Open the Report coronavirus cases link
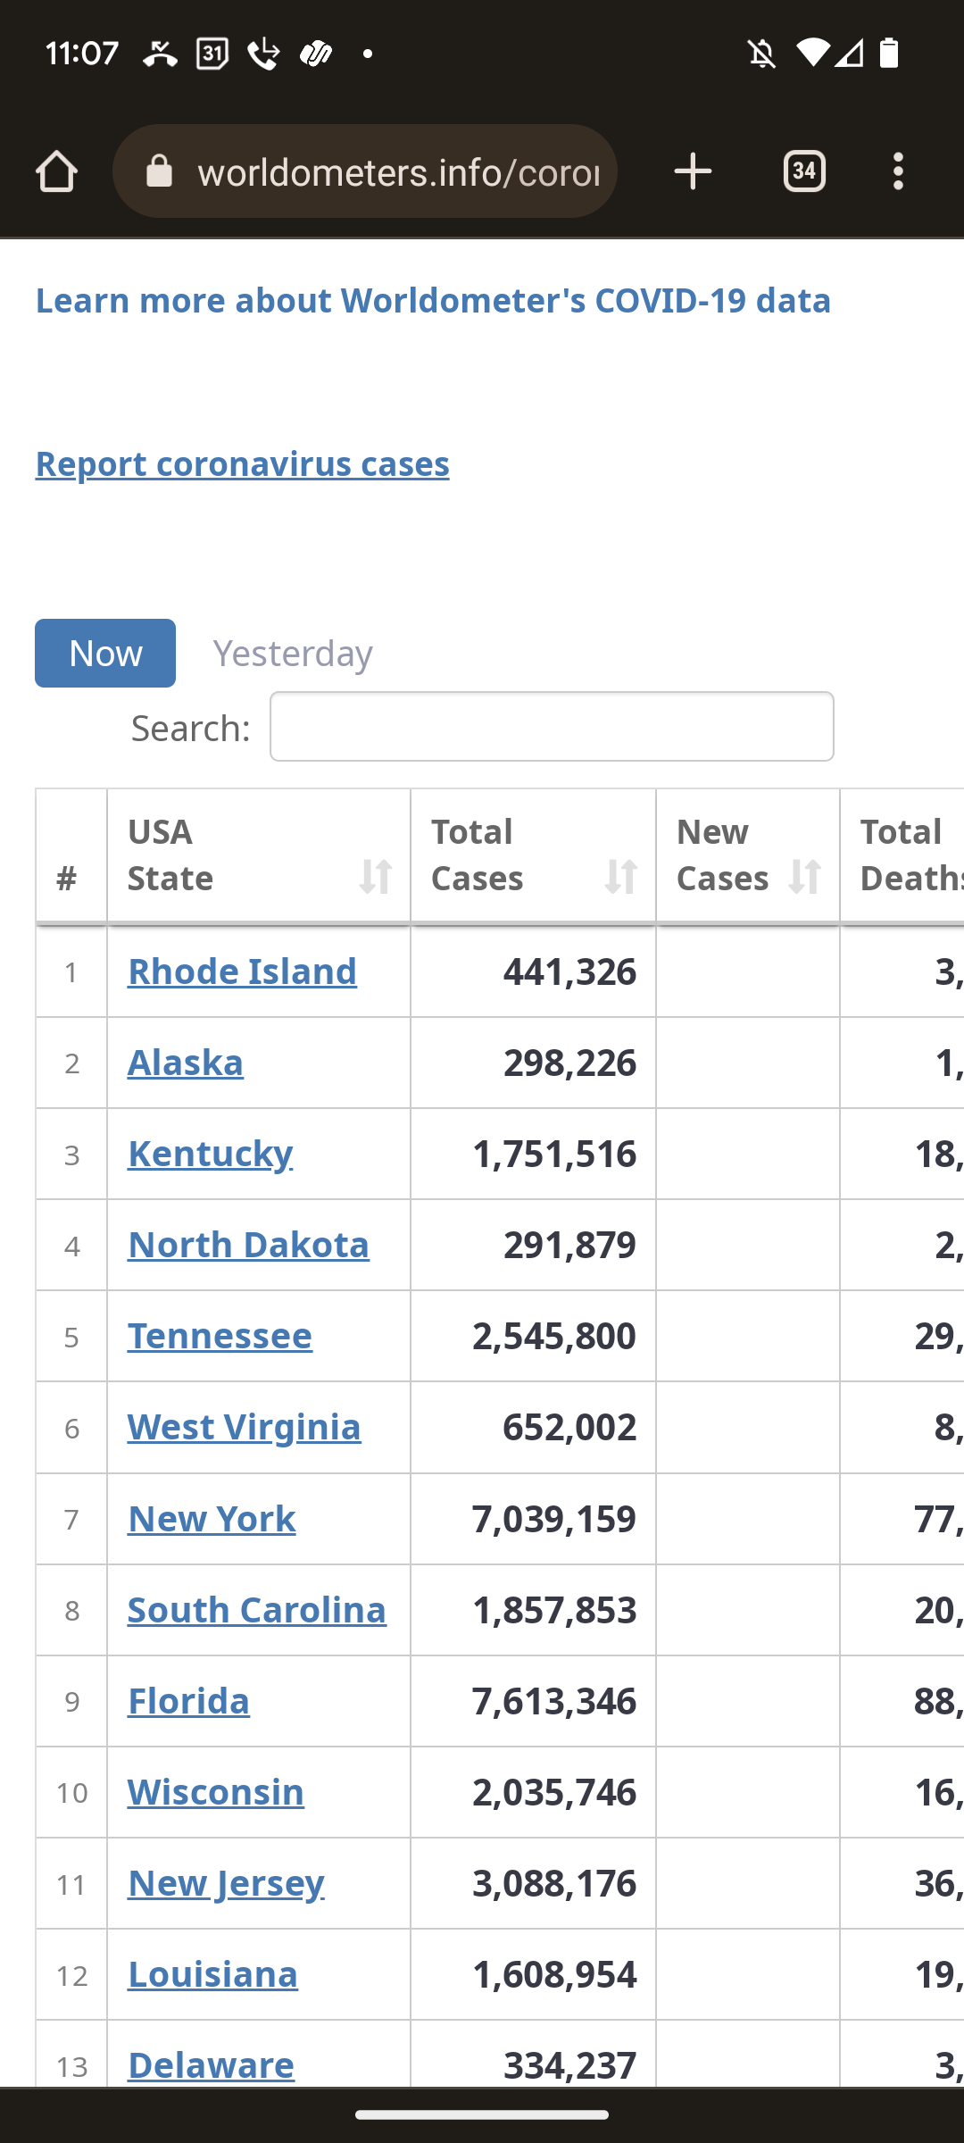Image resolution: width=964 pixels, height=2143 pixels. pos(242,464)
